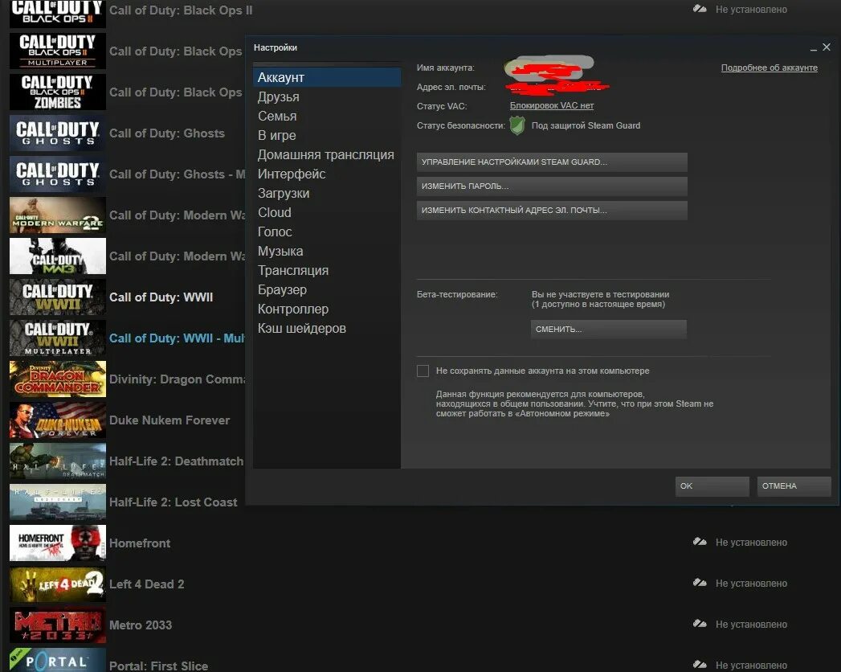The width and height of the screenshot is (841, 672).
Task: Select Аккаунт in settings sidebar
Action: pos(327,77)
